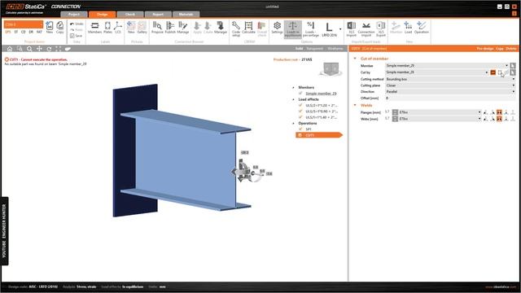Open the Direction dropdown
Screen dimensions: 521x293
pyautogui.click(x=450, y=91)
